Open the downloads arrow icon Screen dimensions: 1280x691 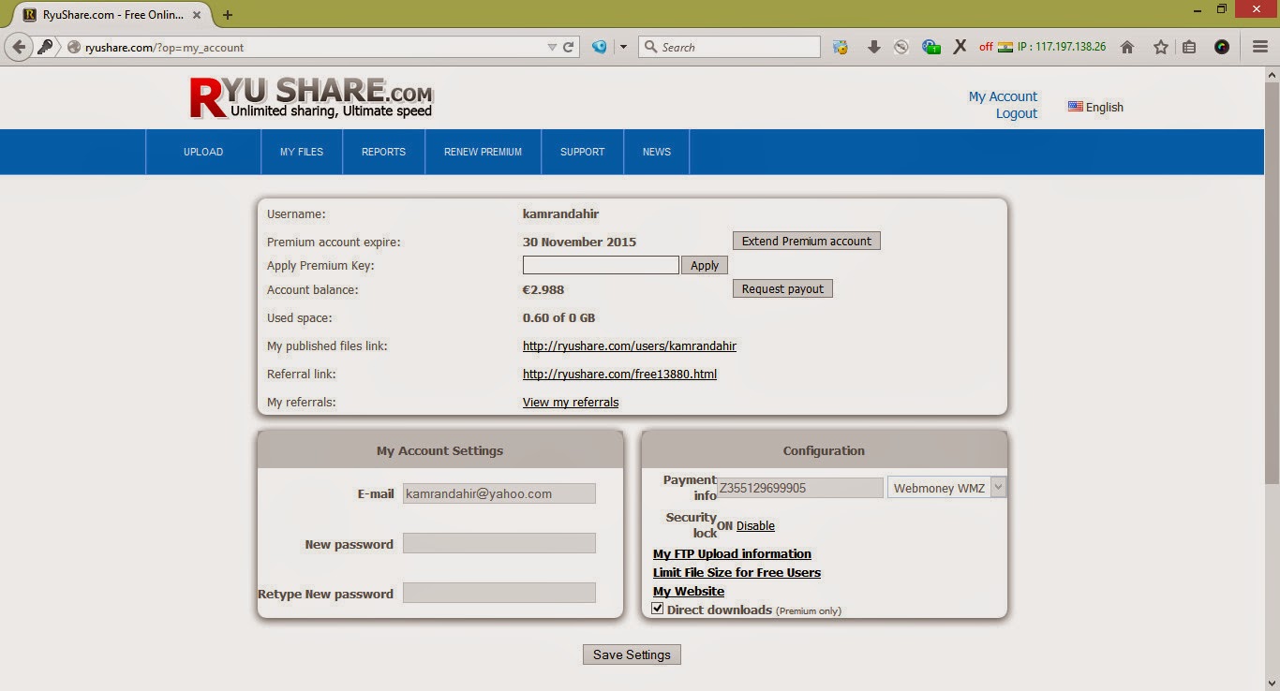pyautogui.click(x=873, y=47)
